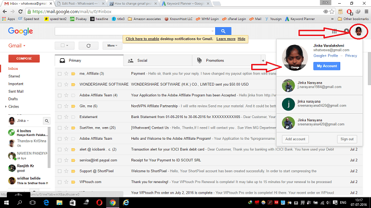Image resolution: width=371 pixels, height=208 pixels.
Task: Click the chat list scrollbar
Action: pos(49,148)
